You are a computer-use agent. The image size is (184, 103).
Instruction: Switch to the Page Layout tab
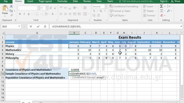[45, 1]
